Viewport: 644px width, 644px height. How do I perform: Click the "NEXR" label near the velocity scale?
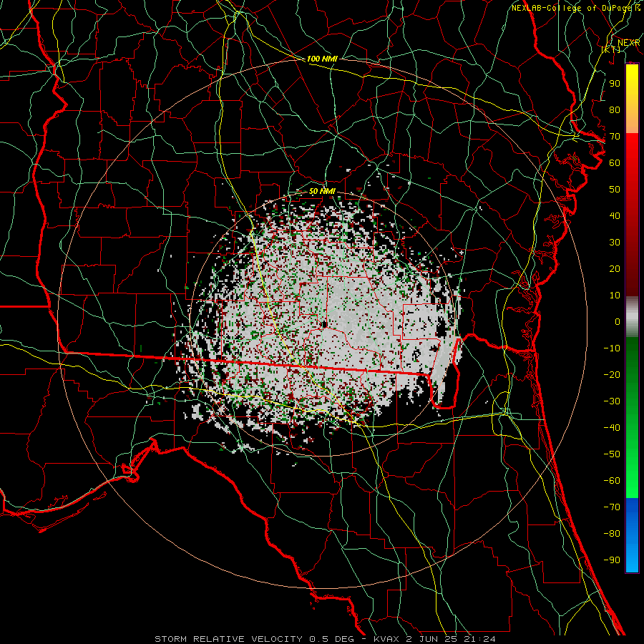click(628, 43)
